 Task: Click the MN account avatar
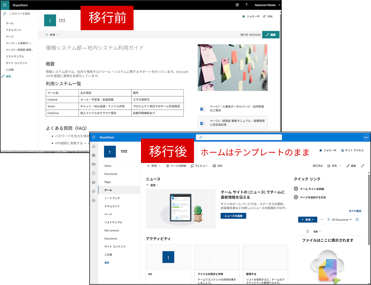[x=366, y=137]
